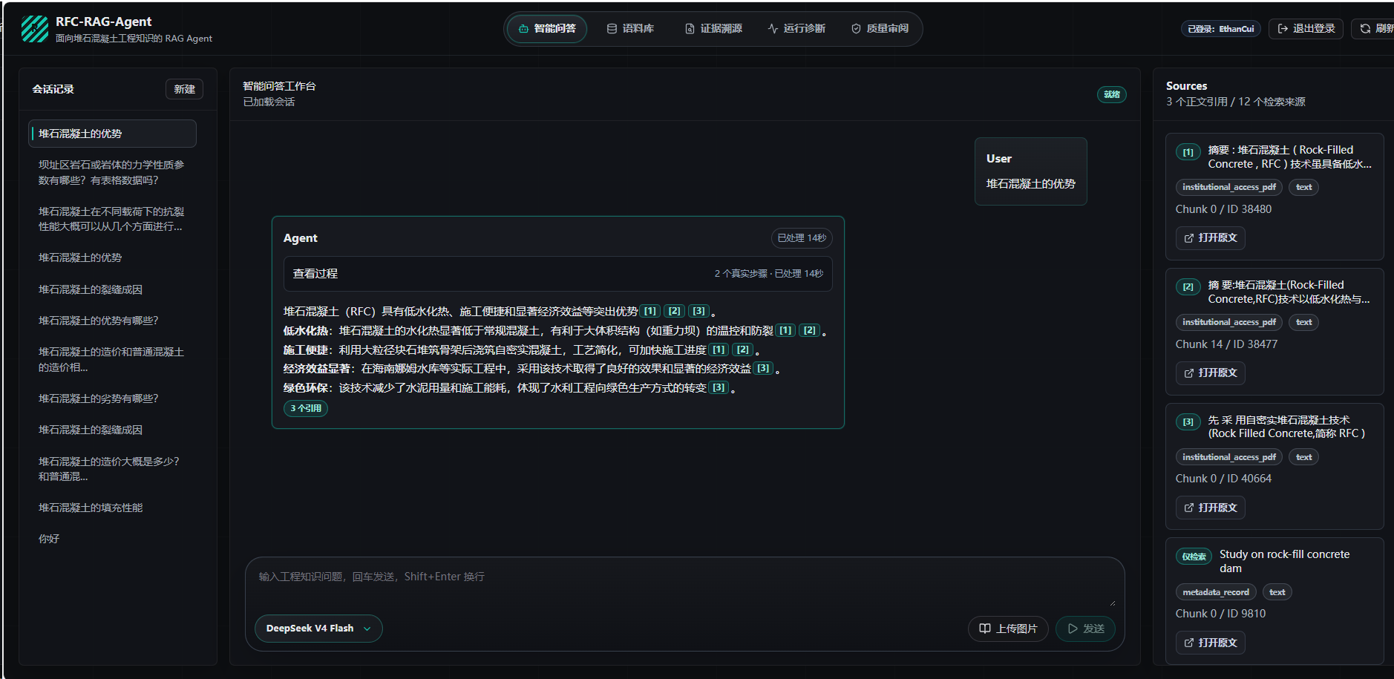Switch to the 证据溯源 tab
Viewport: 1394px width, 679px height.
click(x=713, y=29)
